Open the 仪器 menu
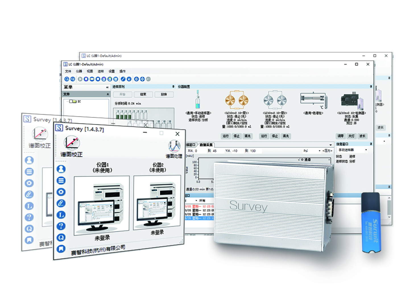 coord(79,71)
